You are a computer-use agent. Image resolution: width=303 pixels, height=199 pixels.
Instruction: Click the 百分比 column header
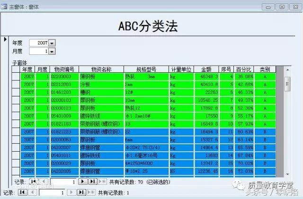point(244,69)
